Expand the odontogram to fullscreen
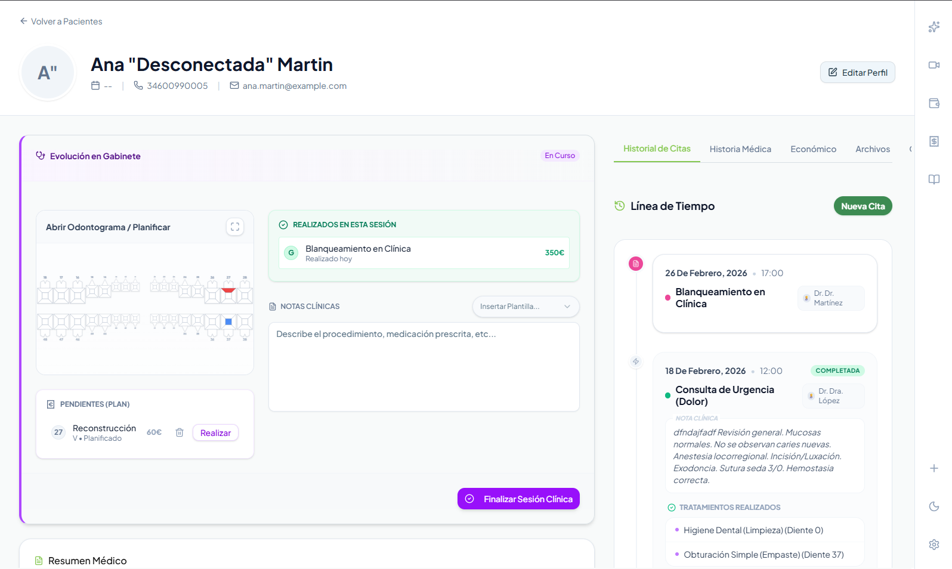952x569 pixels. coord(235,227)
